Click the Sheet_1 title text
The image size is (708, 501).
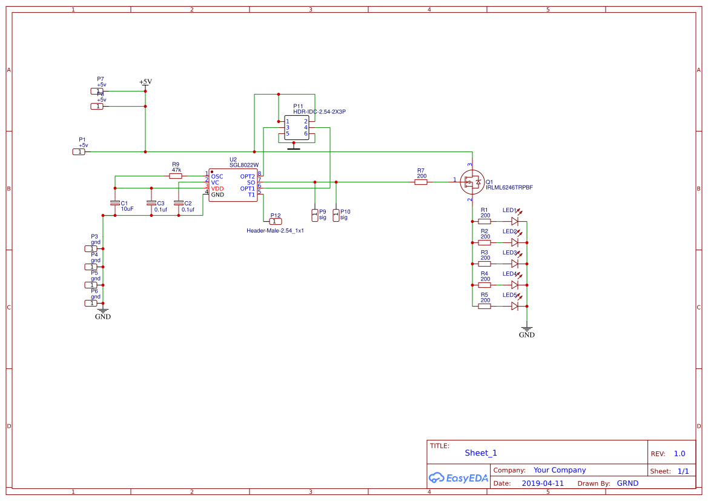[x=480, y=453]
